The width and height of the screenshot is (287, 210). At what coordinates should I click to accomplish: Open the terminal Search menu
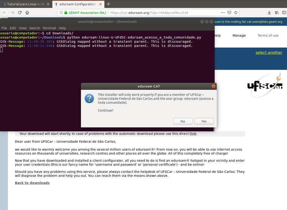click(x=34, y=28)
